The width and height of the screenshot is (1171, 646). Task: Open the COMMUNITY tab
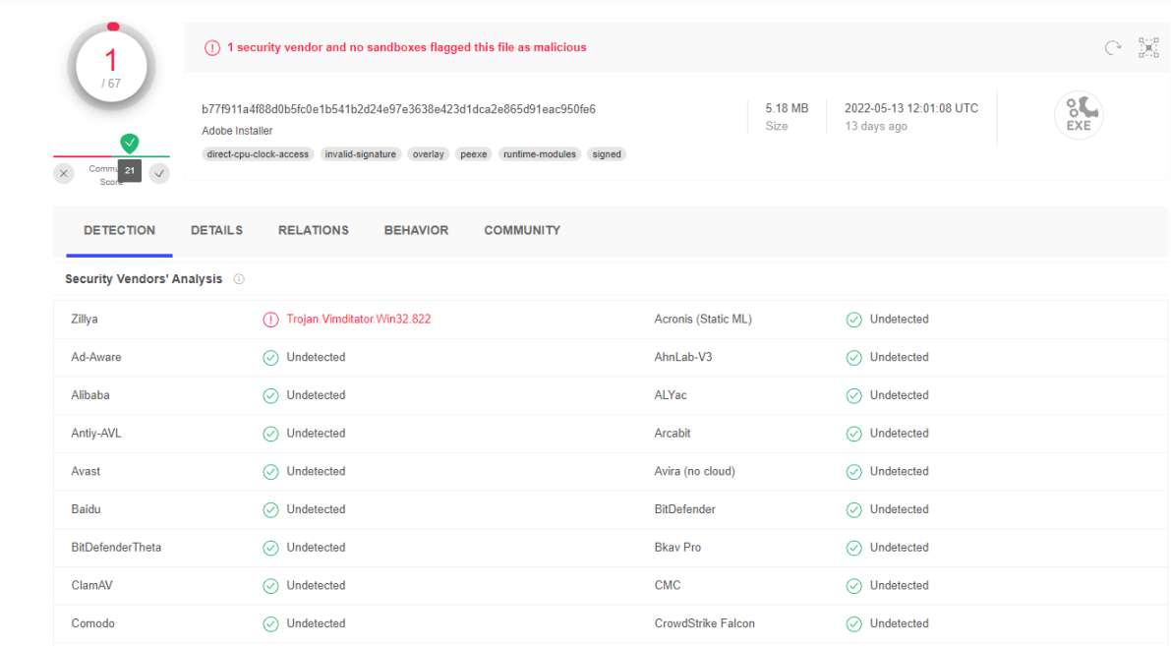pyautogui.click(x=522, y=231)
